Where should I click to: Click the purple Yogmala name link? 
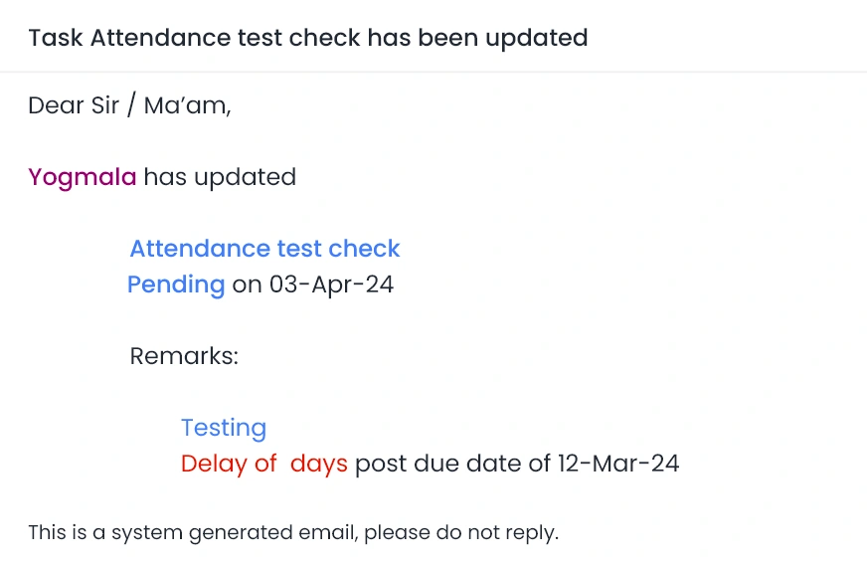click(83, 177)
